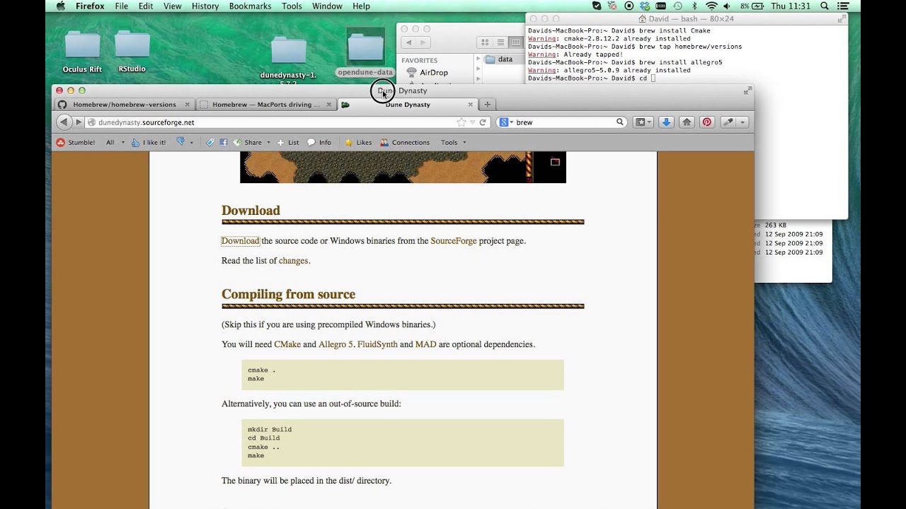Switch Finder to icon view
Image resolution: width=906 pixels, height=509 pixels.
486,43
